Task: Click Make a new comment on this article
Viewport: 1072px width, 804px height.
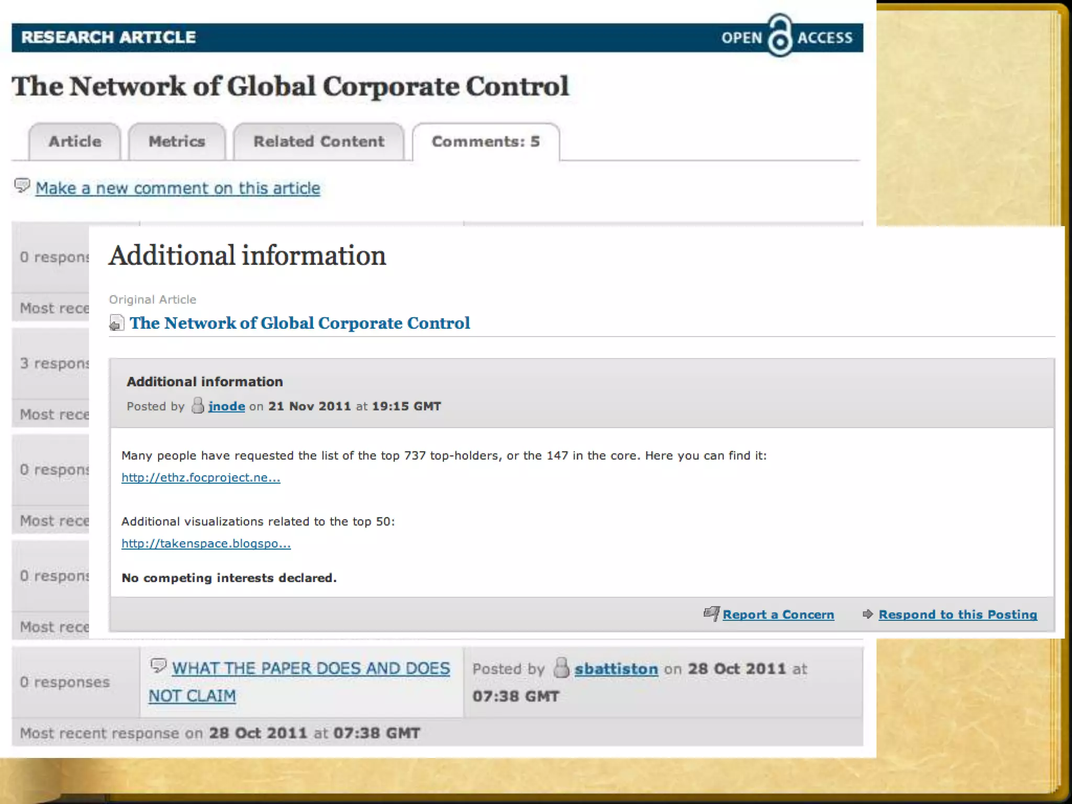Action: pyautogui.click(x=177, y=188)
